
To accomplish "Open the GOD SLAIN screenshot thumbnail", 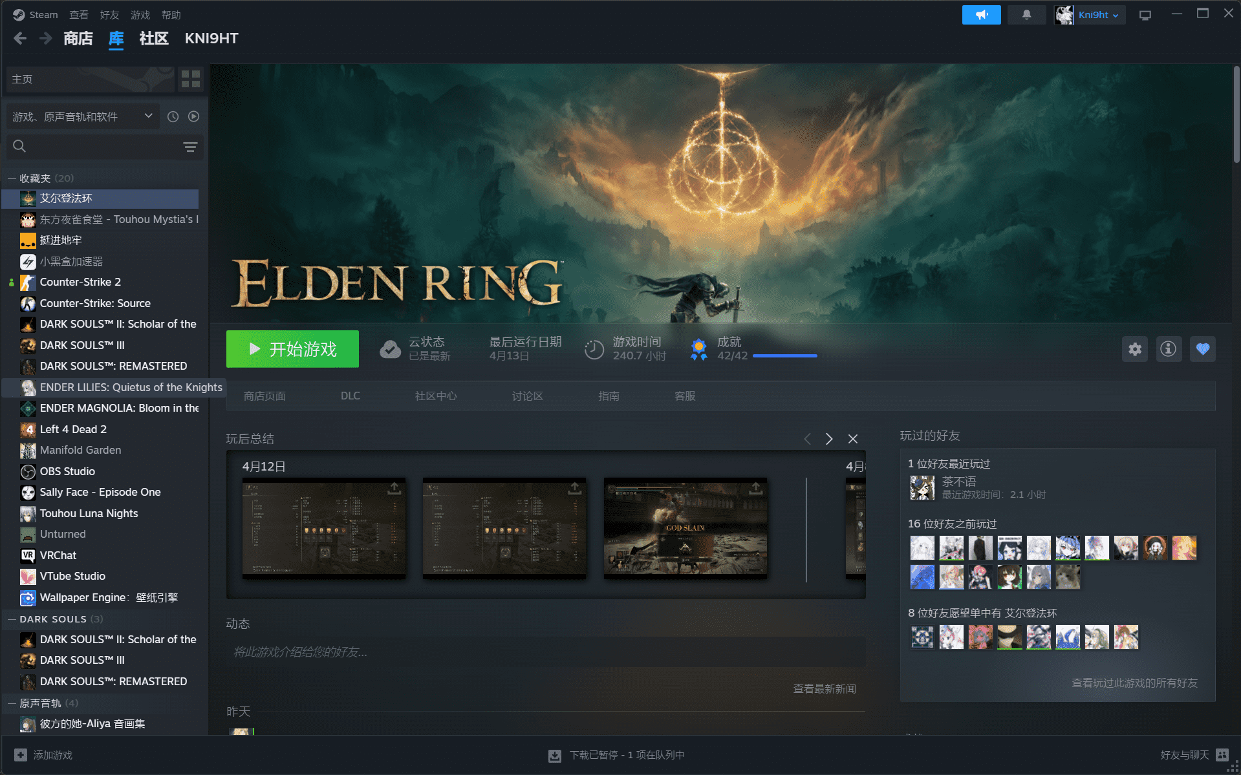I will 685,527.
